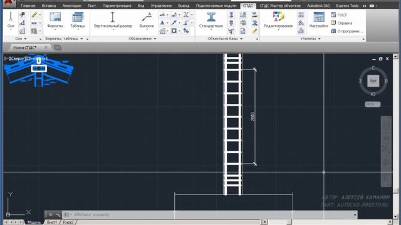Open the Редактирование editing tool
The image size is (401, 225).
(278, 21)
